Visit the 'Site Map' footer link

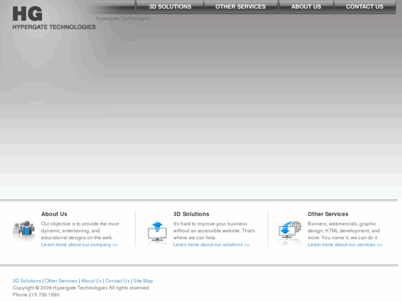(x=143, y=281)
